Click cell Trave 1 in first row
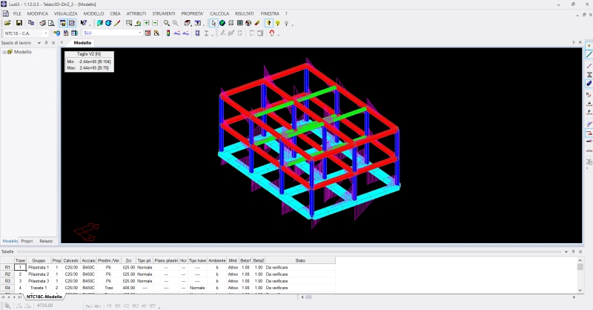Screen dimensions: 593x310 click(x=20, y=268)
